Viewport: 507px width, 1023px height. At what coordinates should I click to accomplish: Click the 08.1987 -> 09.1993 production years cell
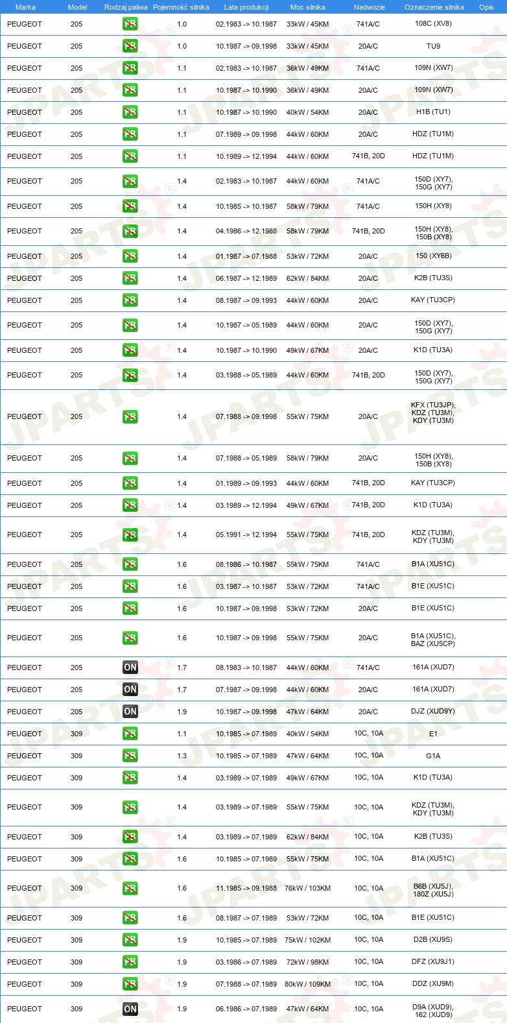click(x=246, y=300)
